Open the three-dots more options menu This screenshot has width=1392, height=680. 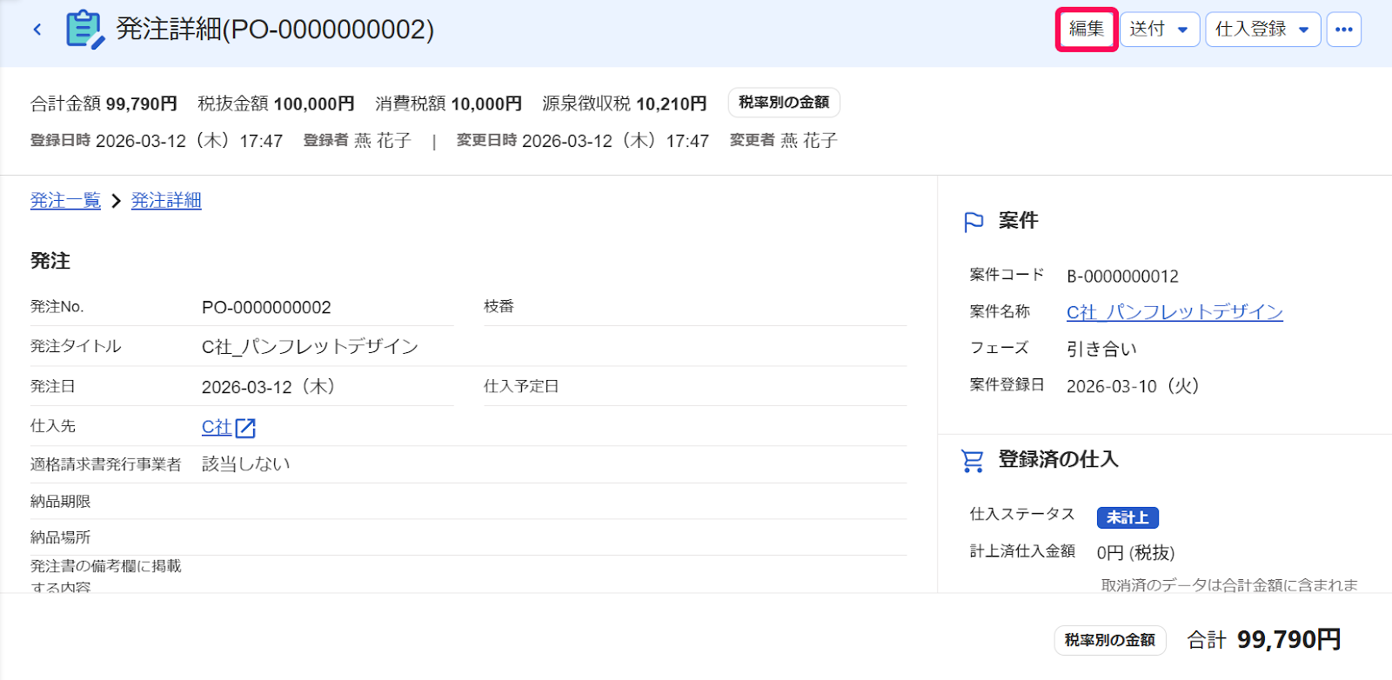1344,30
